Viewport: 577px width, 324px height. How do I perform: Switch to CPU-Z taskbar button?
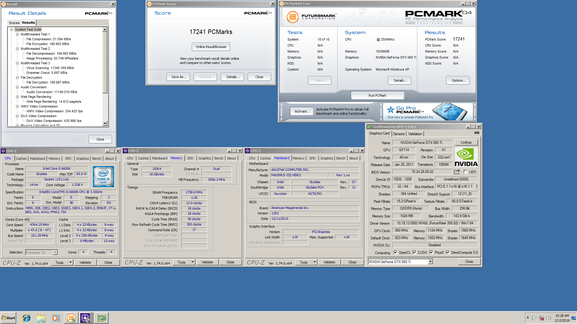click(85, 318)
